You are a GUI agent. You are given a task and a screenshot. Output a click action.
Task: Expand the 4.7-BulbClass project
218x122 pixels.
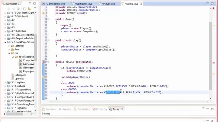5,31
